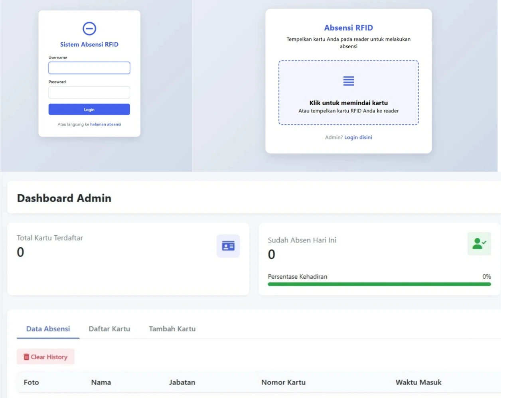Click the Persentase Kehadiran progress bar

pyautogui.click(x=379, y=284)
